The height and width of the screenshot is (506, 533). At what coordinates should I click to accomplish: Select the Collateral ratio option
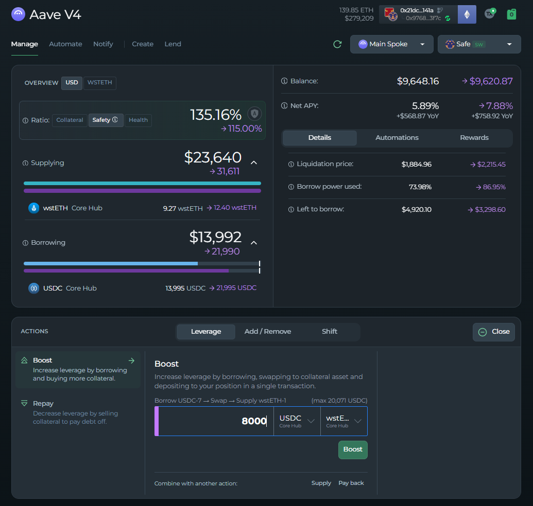coord(70,120)
